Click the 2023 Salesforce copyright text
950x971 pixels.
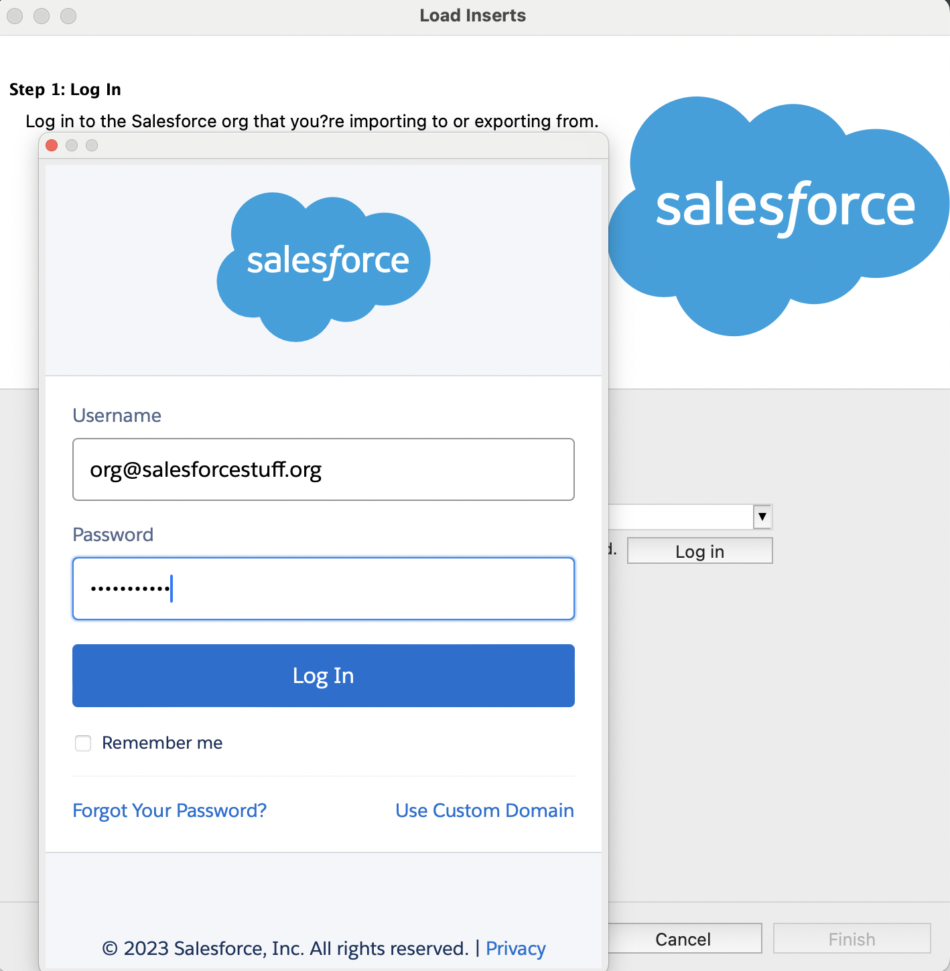pyautogui.click(x=285, y=948)
